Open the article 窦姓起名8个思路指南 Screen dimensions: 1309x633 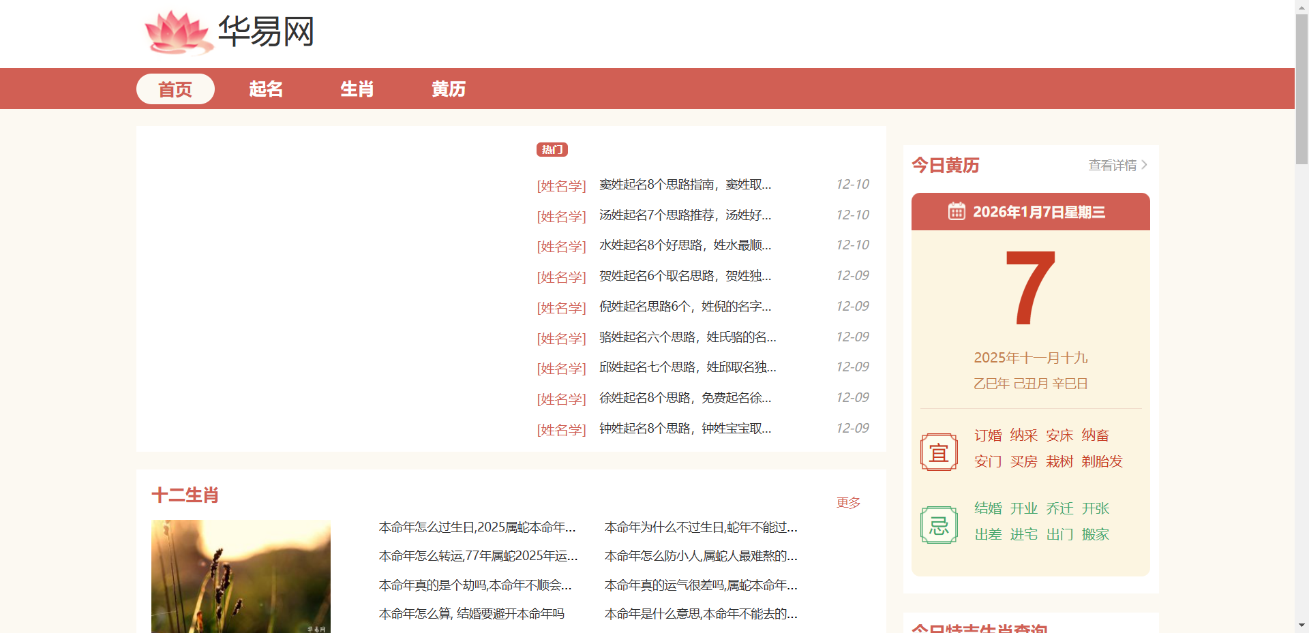(x=684, y=184)
